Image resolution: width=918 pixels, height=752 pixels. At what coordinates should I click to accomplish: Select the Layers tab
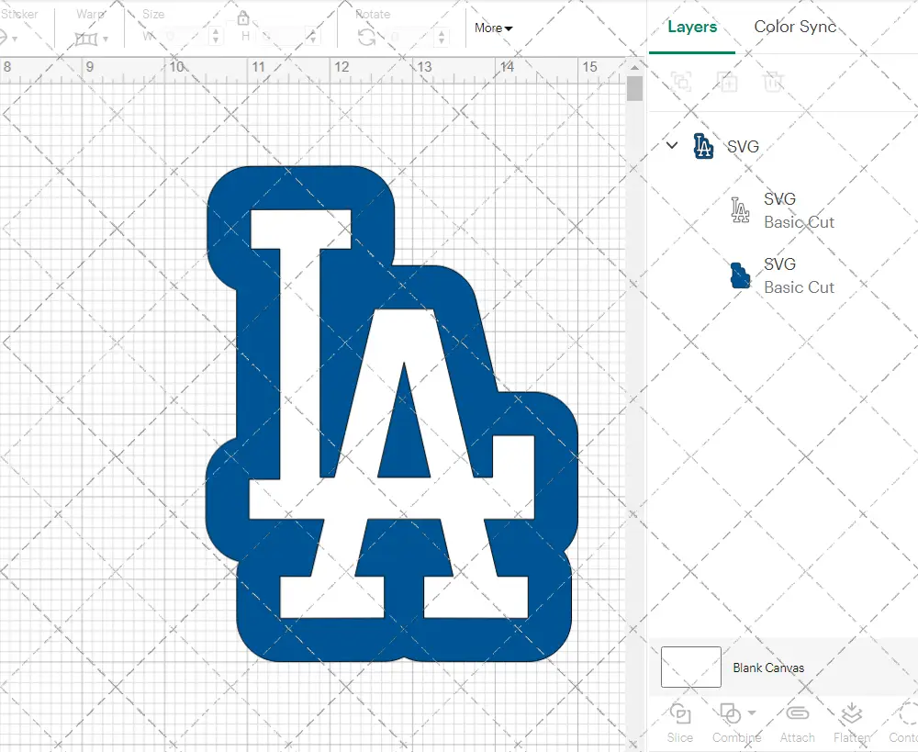pos(692,27)
